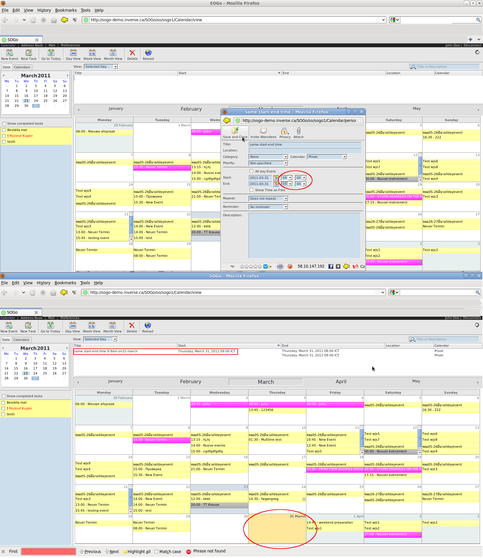Image resolution: width=483 pixels, height=558 pixels.
Task: Toggle Match case in the find bar
Action: (x=156, y=552)
